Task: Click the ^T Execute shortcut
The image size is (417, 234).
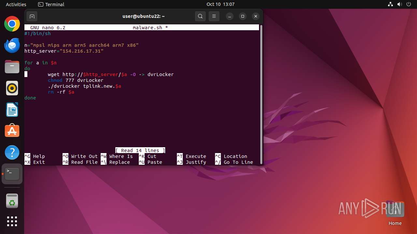Action: (x=192, y=156)
